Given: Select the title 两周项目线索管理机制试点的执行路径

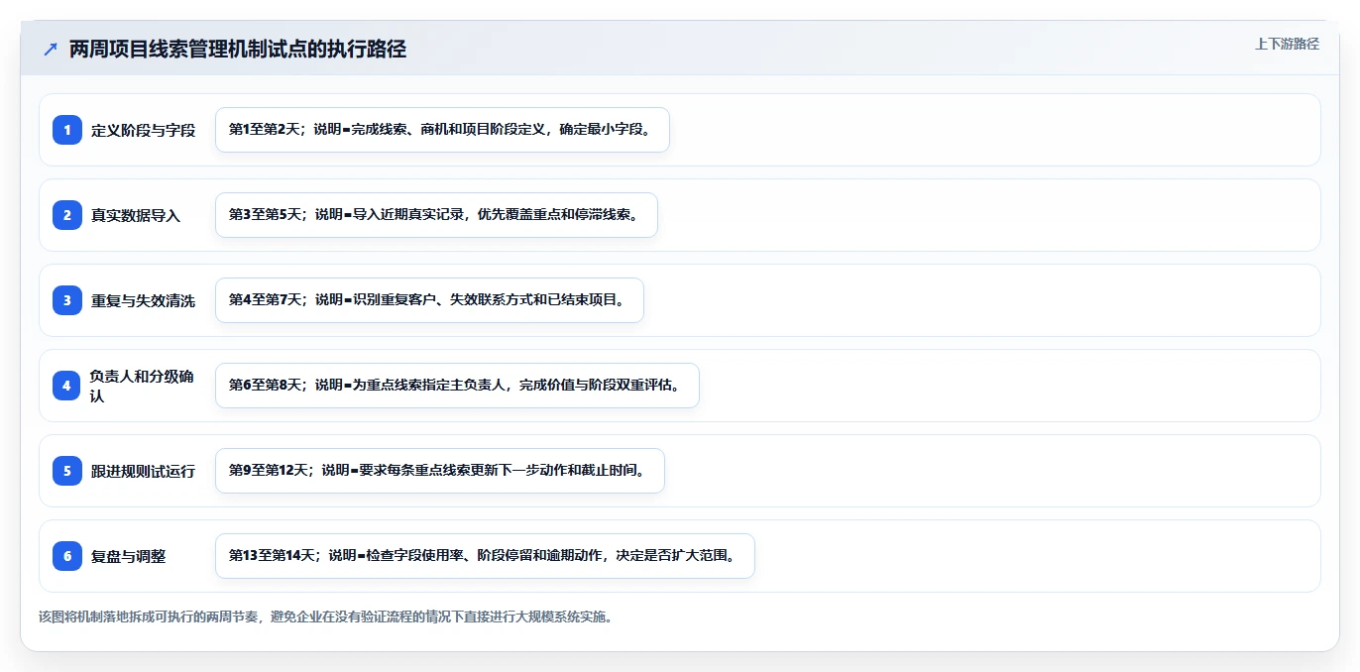Looking at the screenshot, I should pyautogui.click(x=238, y=50).
